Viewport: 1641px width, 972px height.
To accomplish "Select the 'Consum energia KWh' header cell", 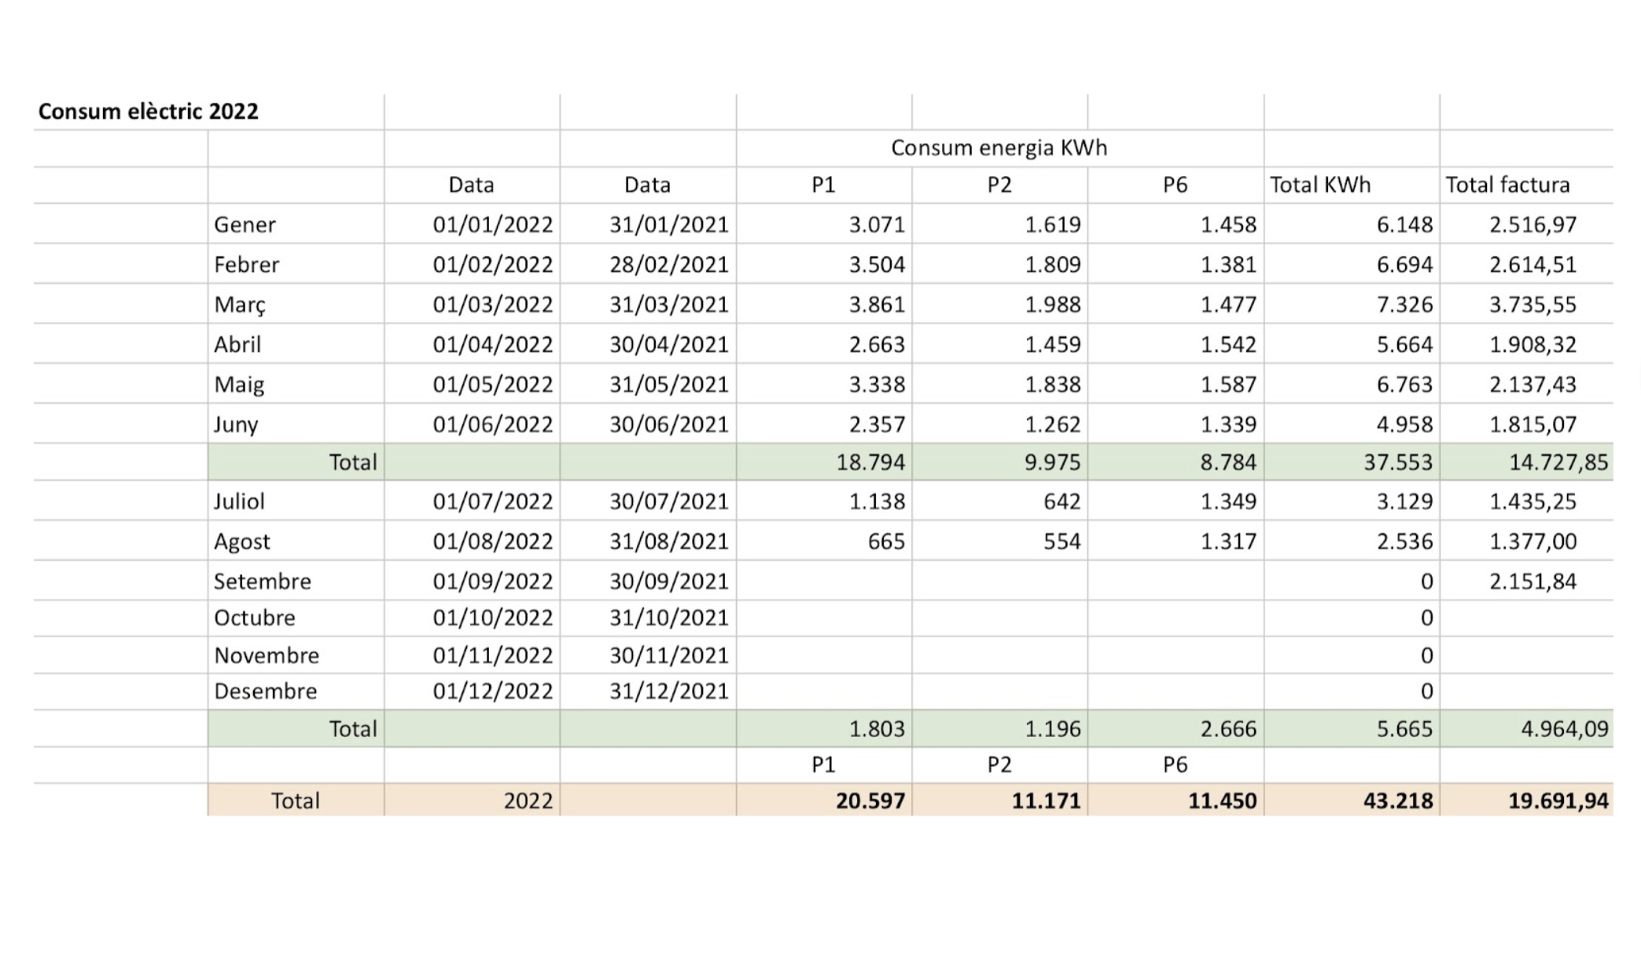I will pos(999,148).
